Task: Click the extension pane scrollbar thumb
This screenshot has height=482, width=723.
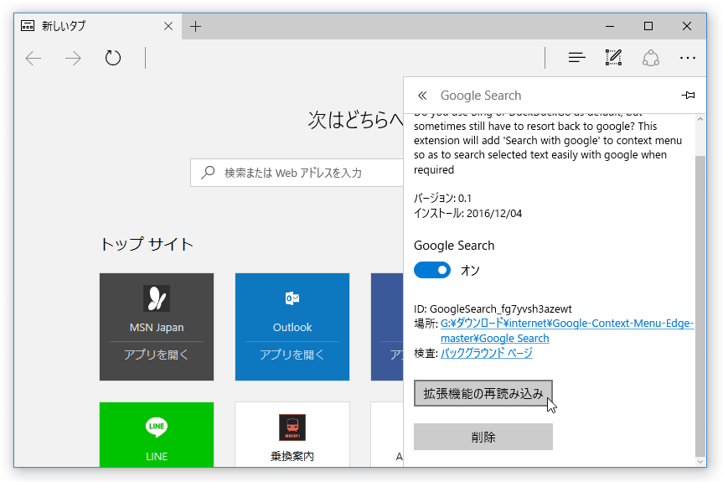Action: 700,305
